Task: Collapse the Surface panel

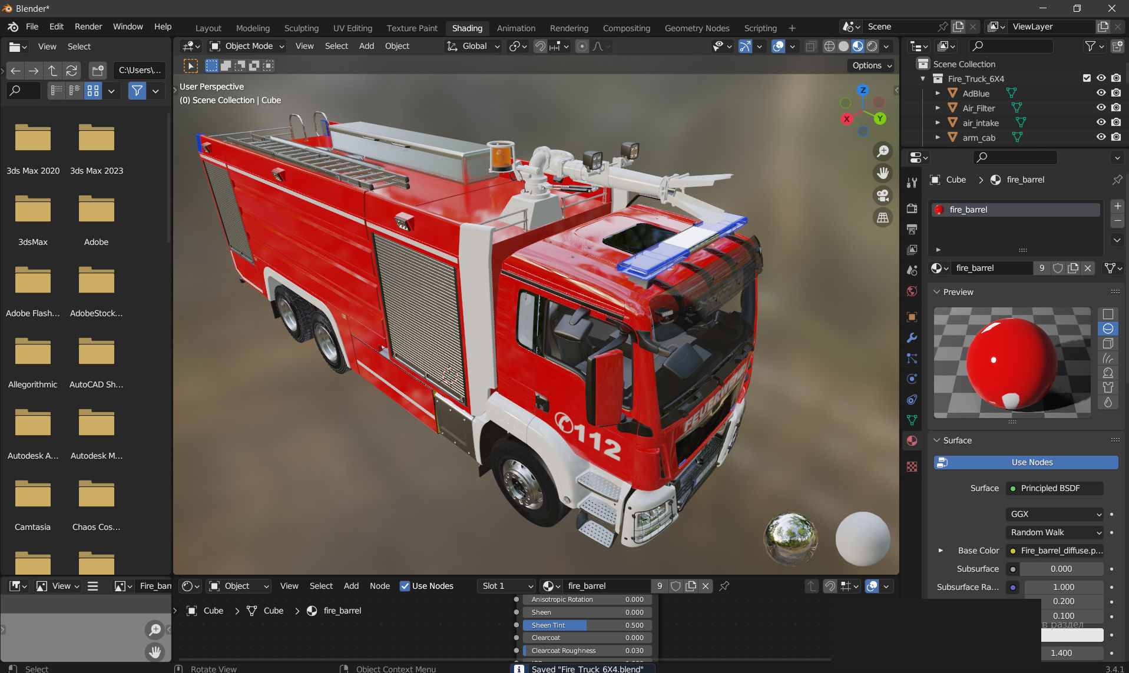Action: [x=937, y=440]
